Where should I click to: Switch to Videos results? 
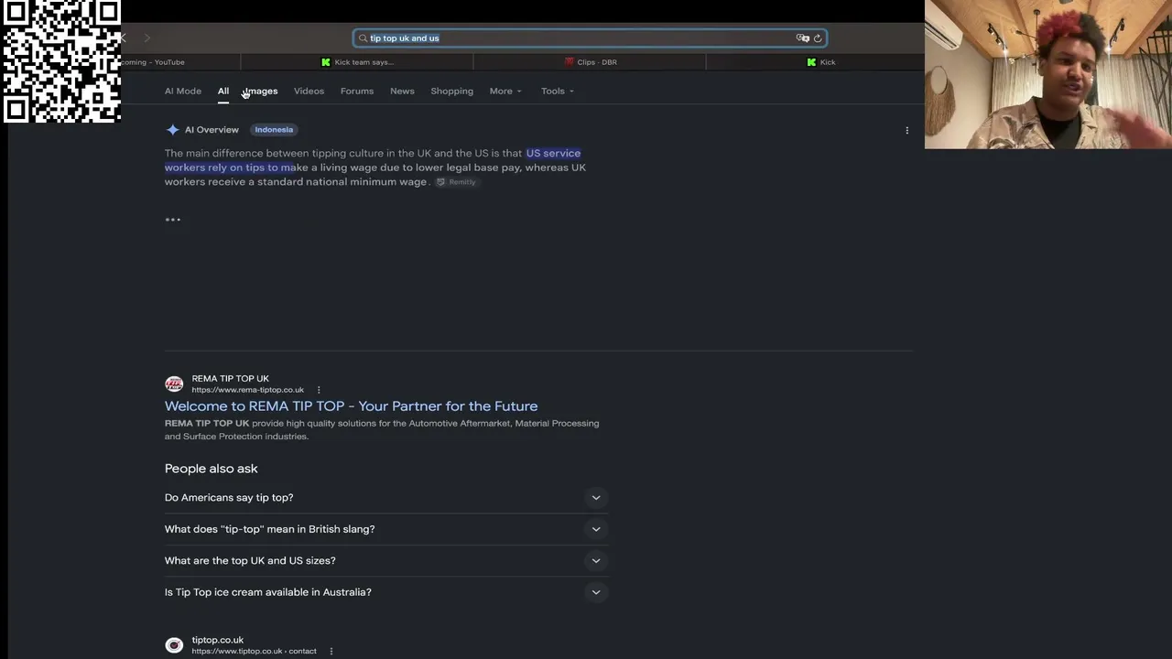click(x=309, y=92)
